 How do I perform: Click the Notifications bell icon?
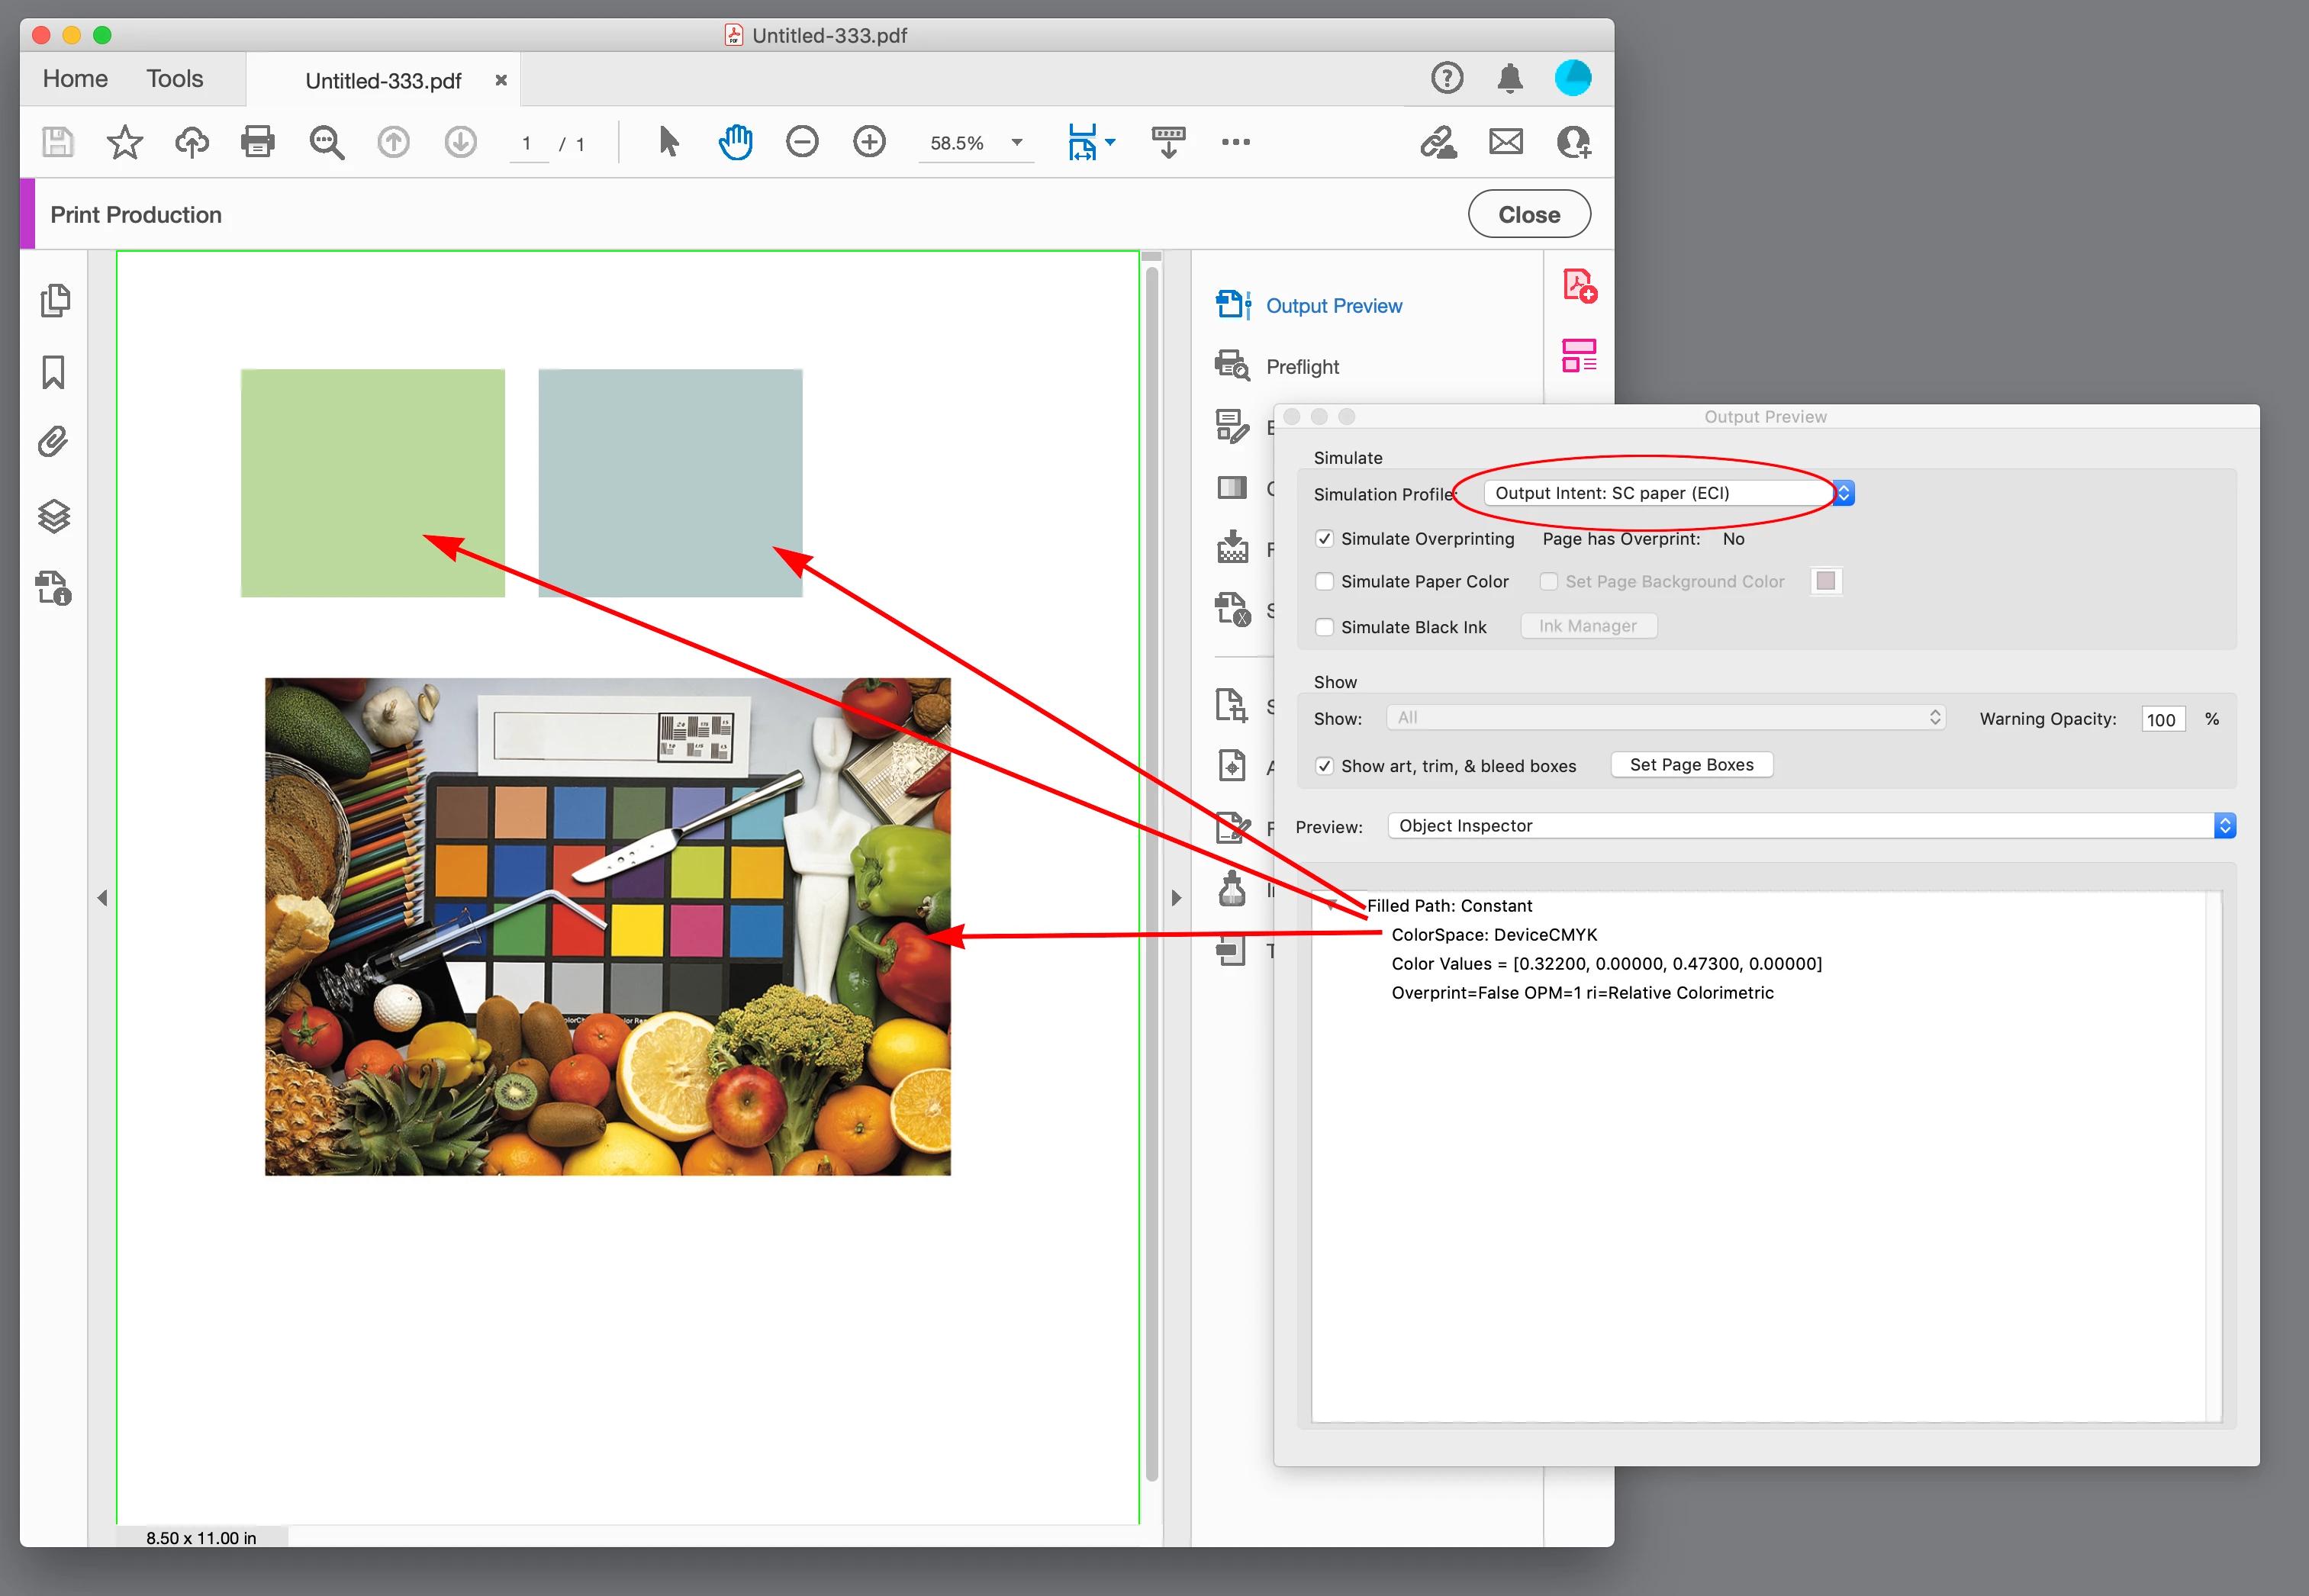coord(1510,78)
